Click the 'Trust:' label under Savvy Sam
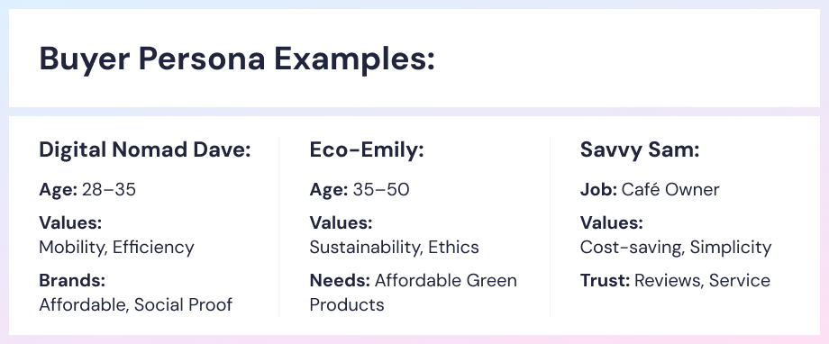This screenshot has height=344, width=829. point(605,280)
